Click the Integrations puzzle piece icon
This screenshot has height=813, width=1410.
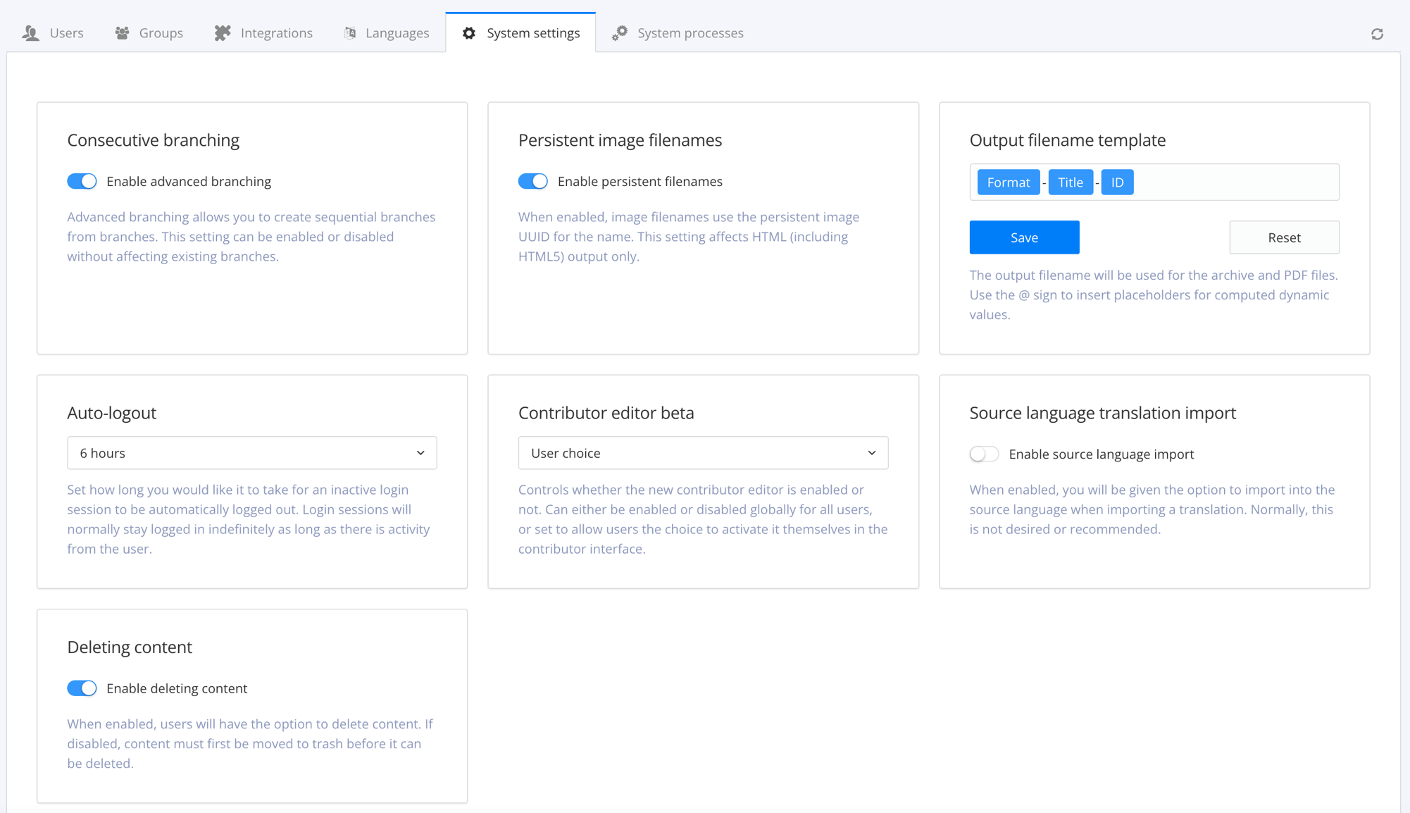tap(223, 33)
